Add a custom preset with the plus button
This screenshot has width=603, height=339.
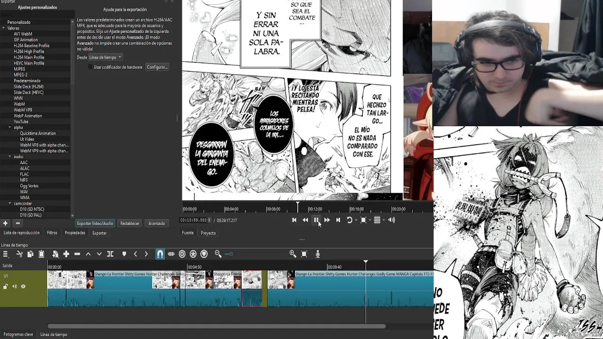pyautogui.click(x=5, y=223)
